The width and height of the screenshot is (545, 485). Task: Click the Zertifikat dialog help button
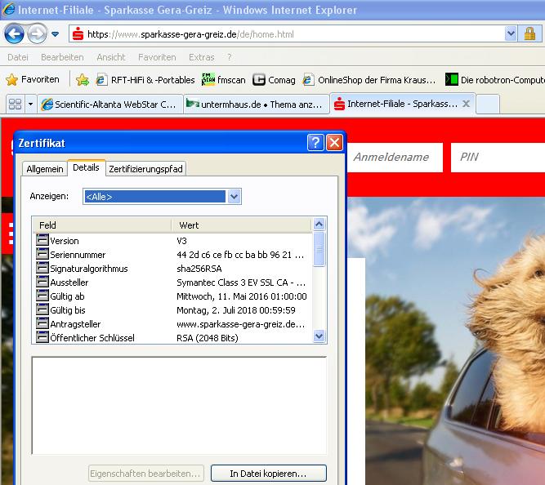[x=315, y=142]
